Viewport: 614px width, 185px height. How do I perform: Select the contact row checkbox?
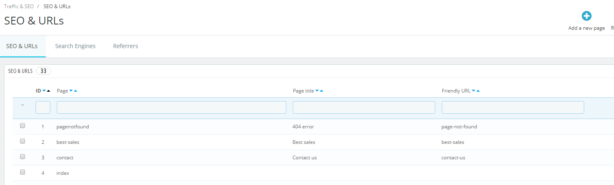[22, 157]
